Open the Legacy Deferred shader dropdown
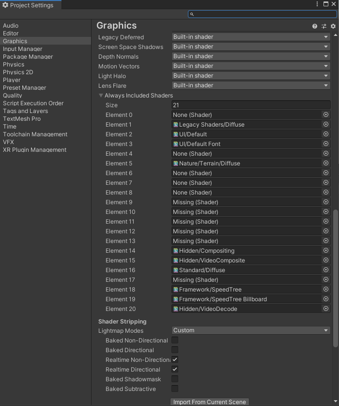339x406 pixels. click(251, 37)
